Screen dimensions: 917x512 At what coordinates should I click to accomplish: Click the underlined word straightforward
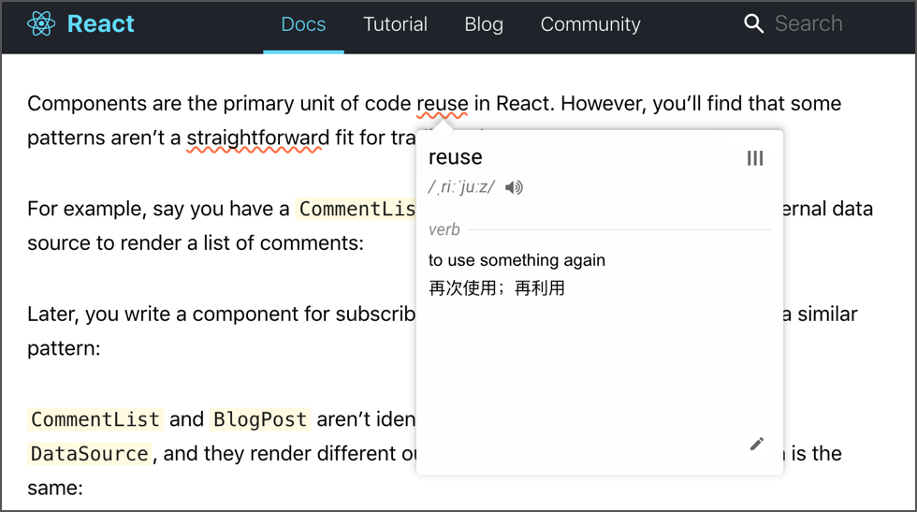(x=258, y=139)
